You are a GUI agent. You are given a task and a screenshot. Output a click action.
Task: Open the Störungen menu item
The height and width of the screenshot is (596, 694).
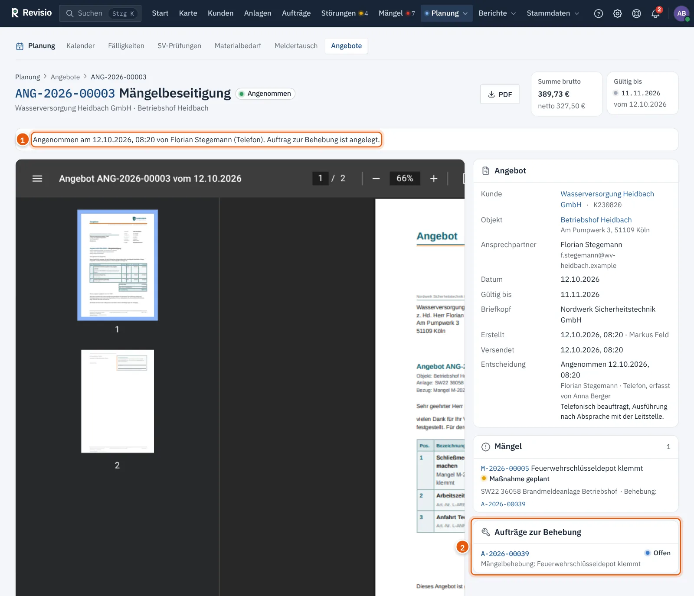[344, 13]
